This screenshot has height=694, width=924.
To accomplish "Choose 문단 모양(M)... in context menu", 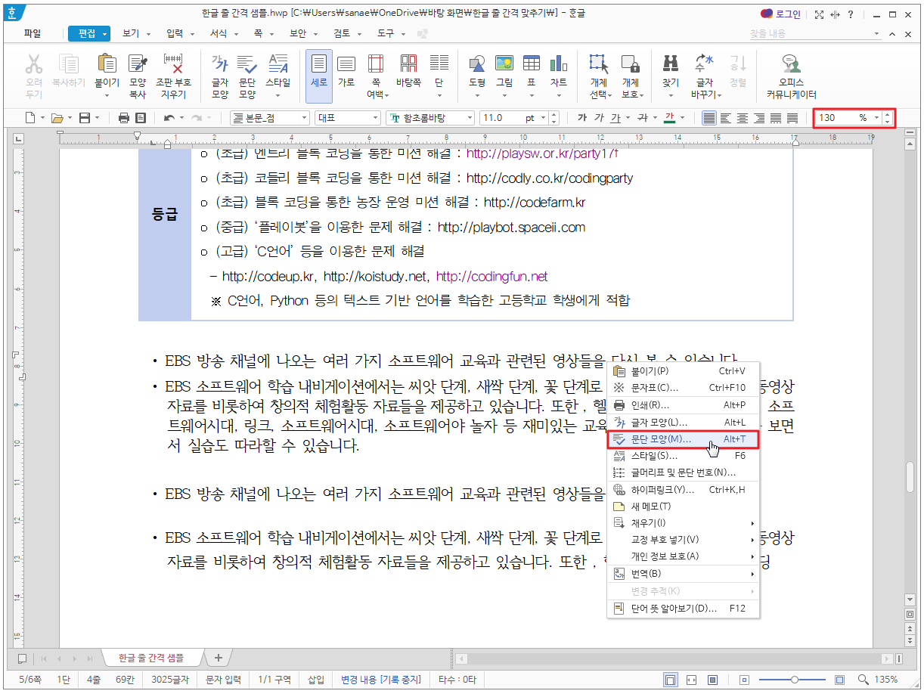I will [684, 439].
